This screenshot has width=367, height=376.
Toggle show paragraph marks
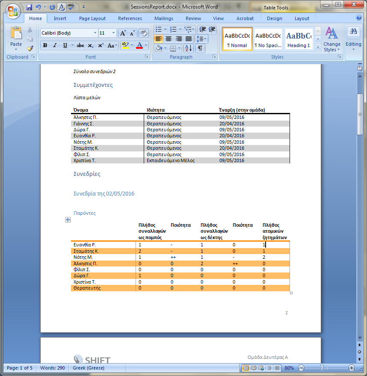tap(200, 48)
